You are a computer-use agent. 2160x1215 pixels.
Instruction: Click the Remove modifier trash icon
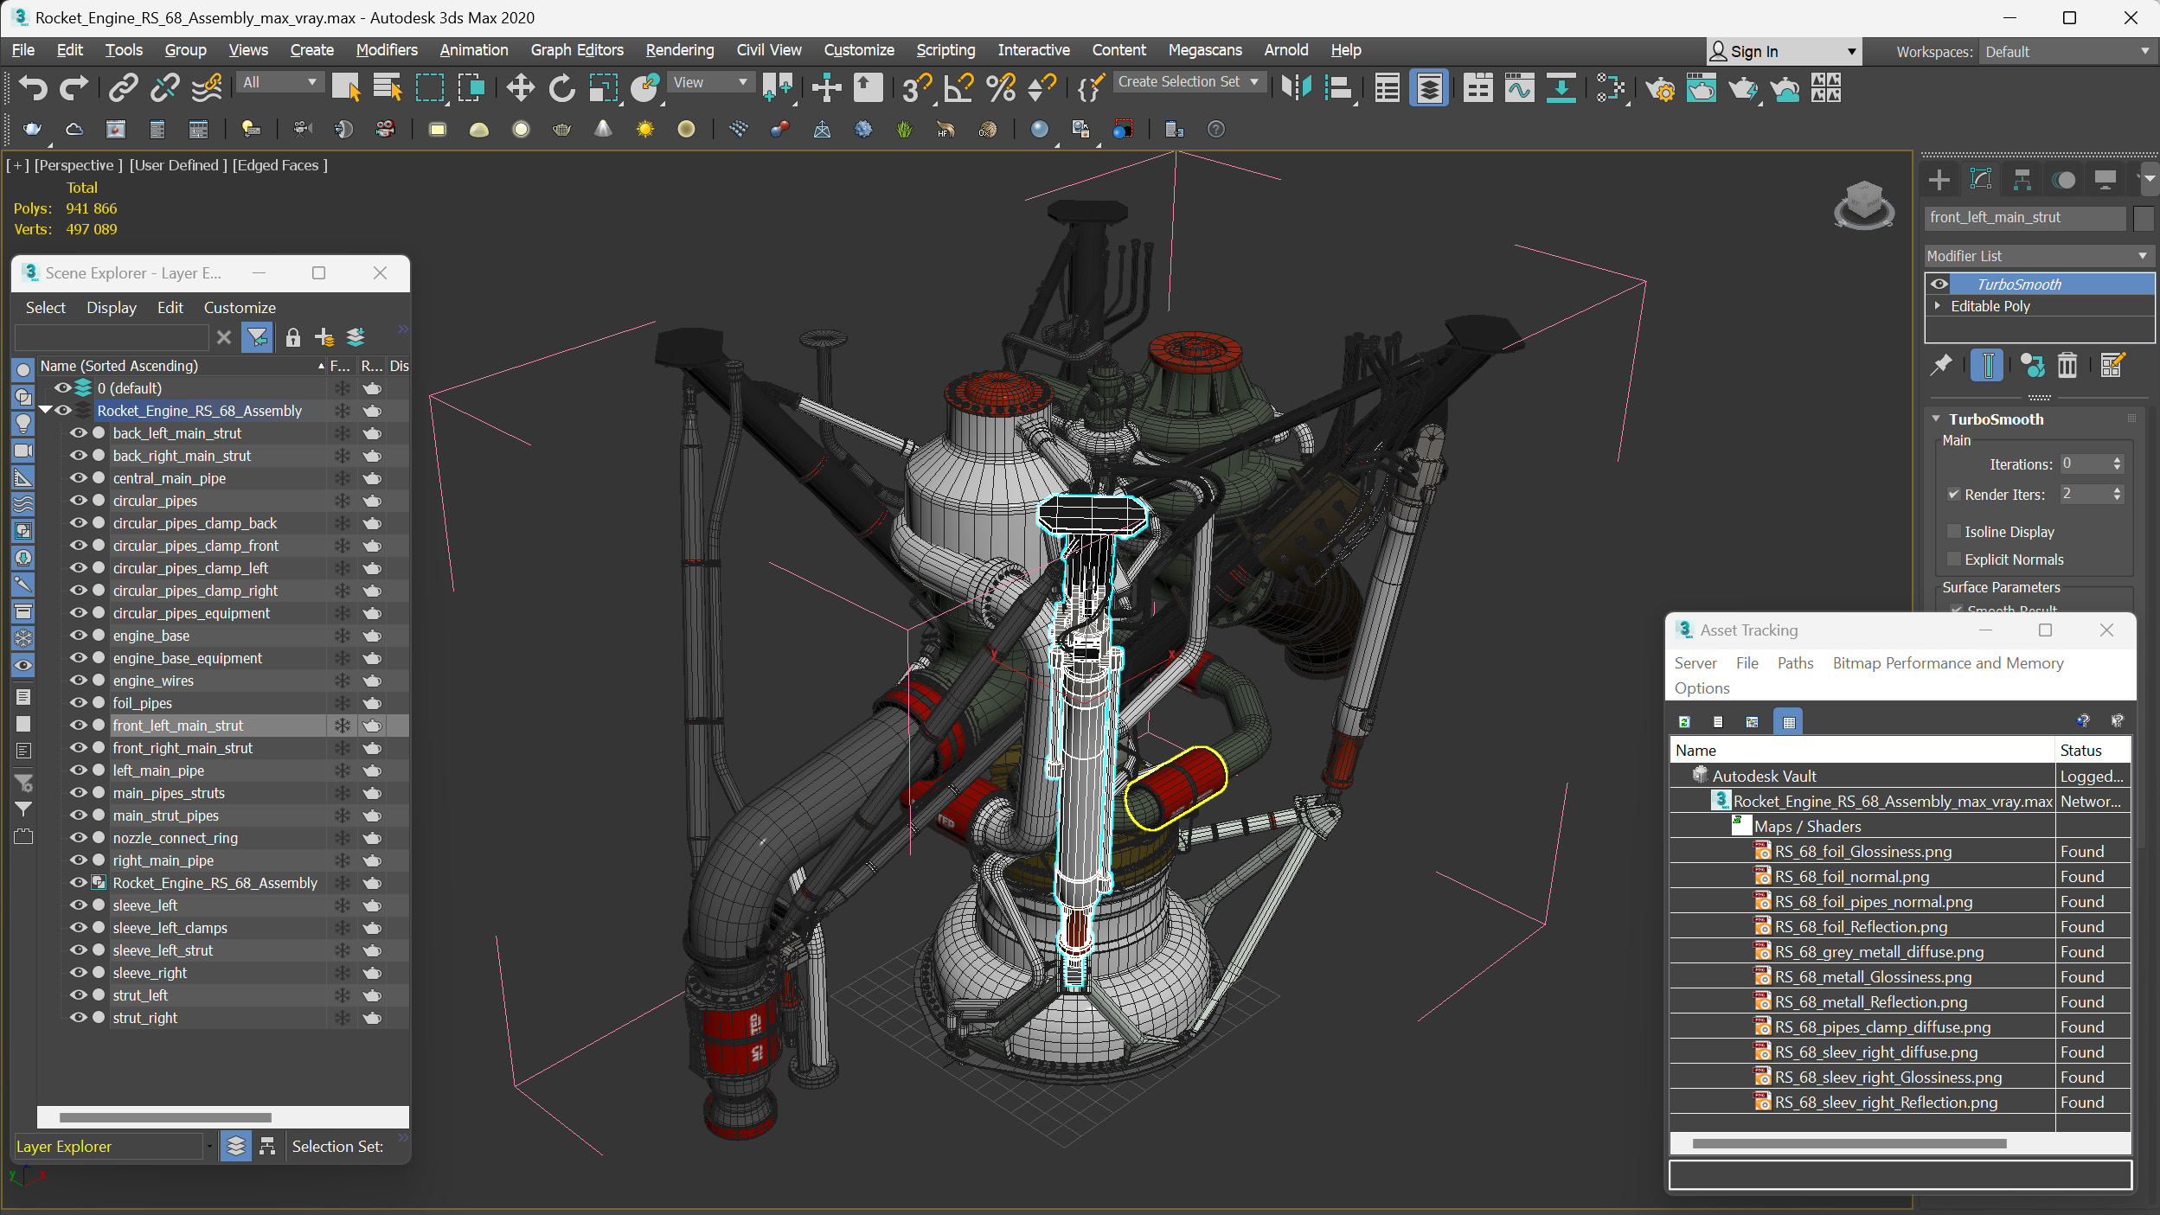coord(2067,366)
